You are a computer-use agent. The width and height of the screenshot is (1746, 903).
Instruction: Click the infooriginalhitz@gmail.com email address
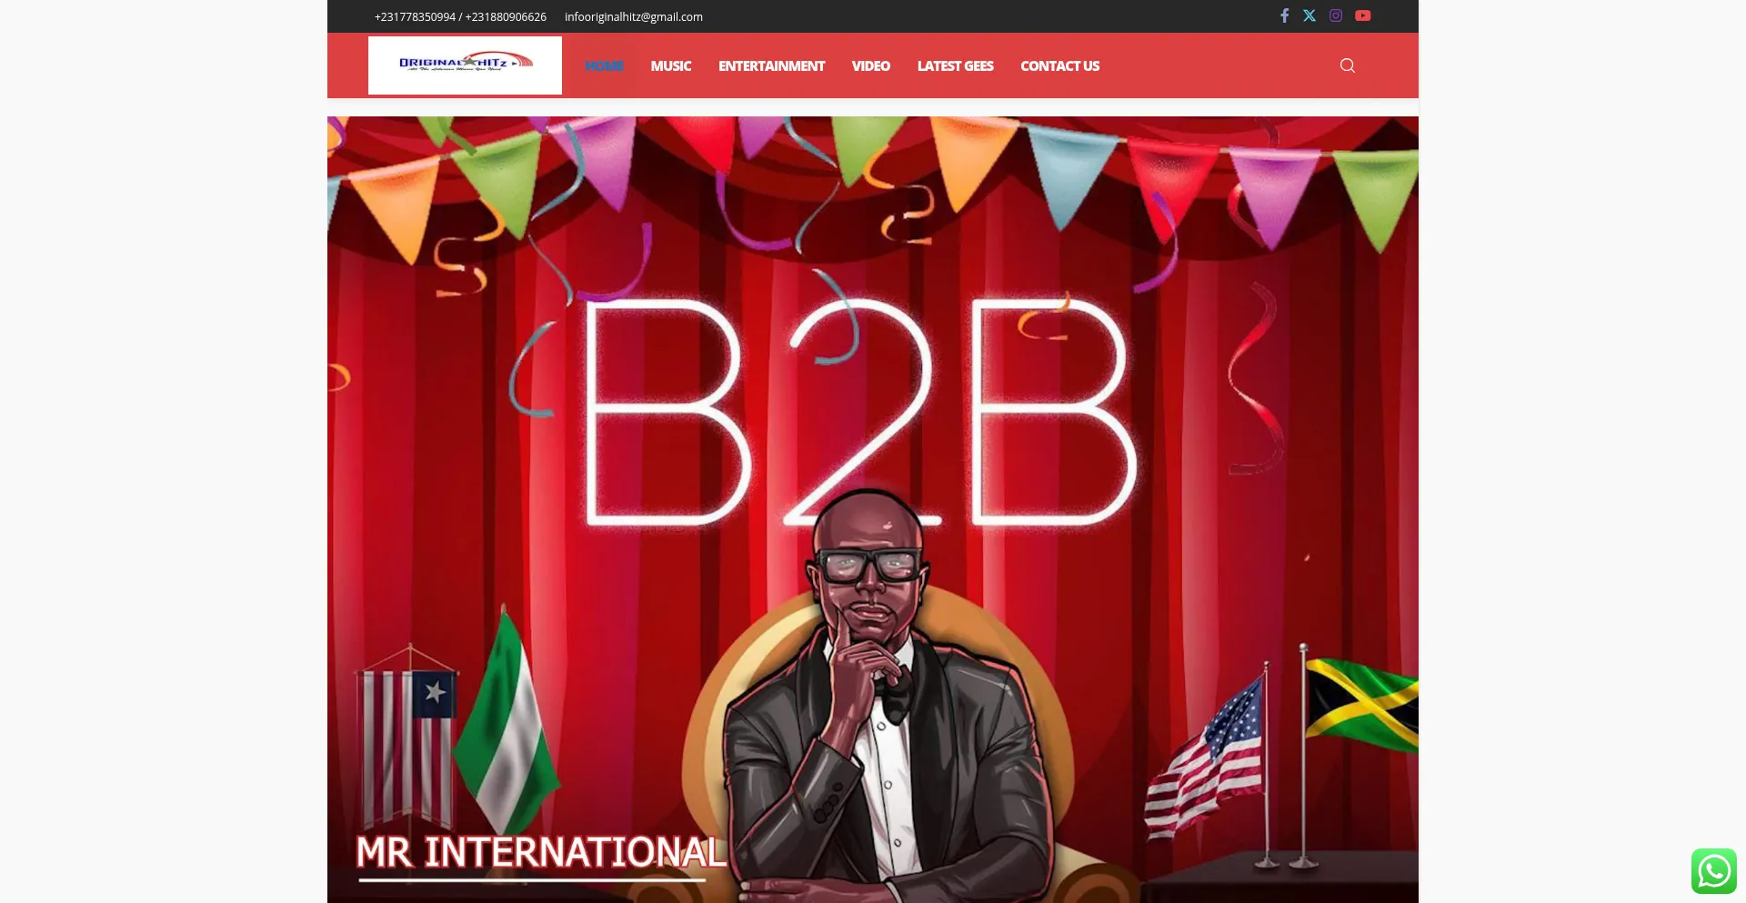(633, 17)
